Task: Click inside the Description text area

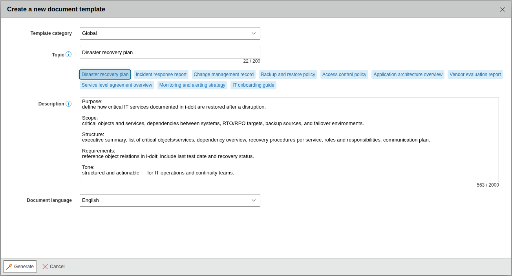Action: pos(289,140)
